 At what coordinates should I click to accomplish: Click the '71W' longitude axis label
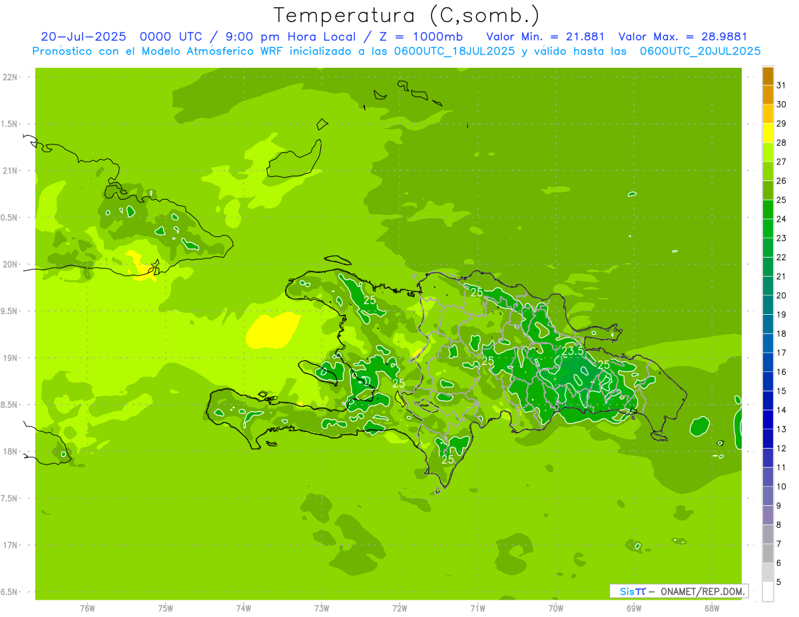coord(477,608)
